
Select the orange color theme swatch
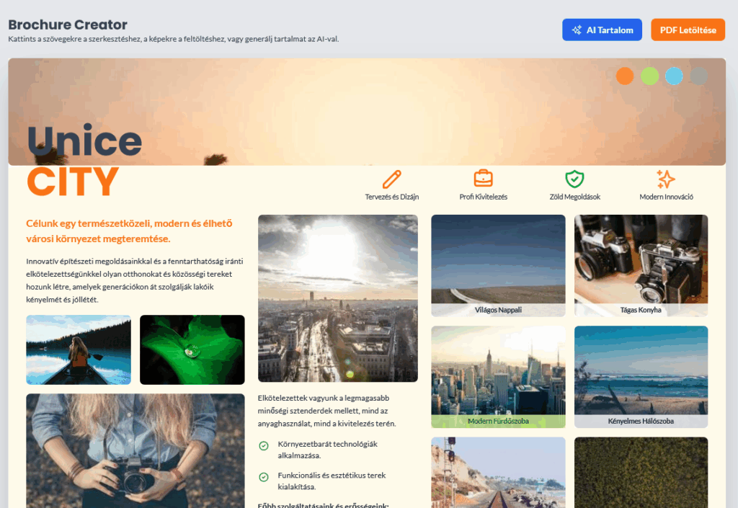[625, 76]
